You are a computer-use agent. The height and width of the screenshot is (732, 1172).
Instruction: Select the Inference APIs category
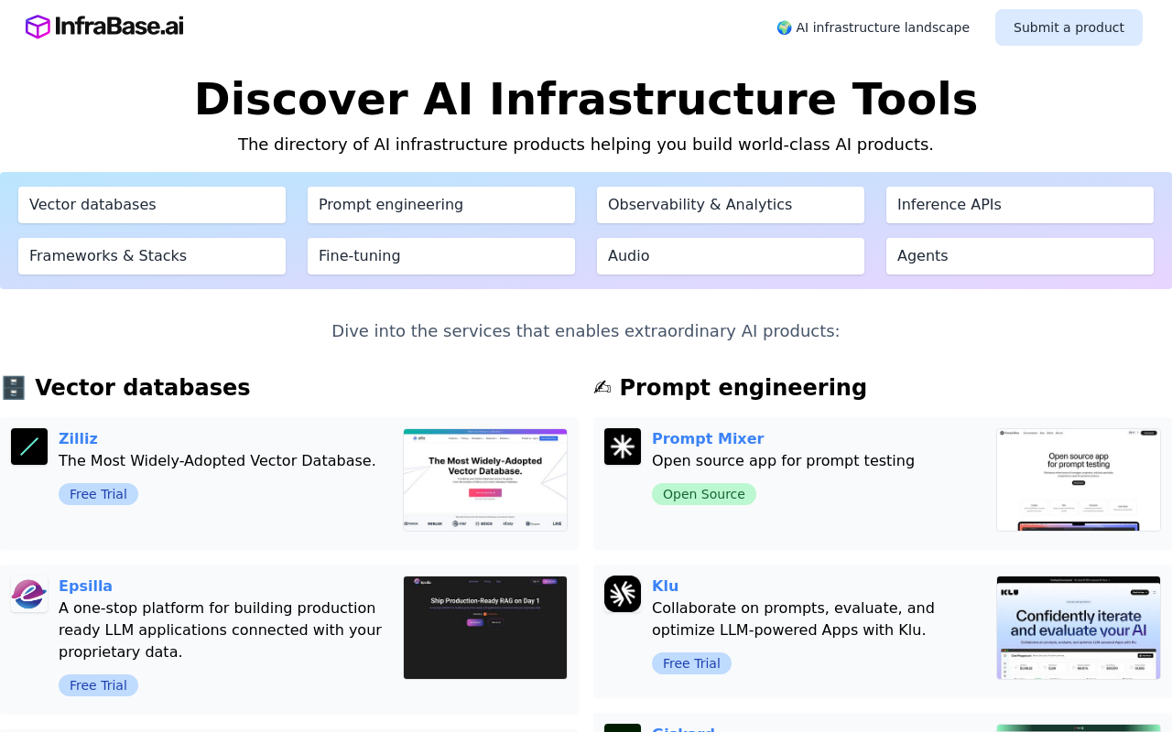(1020, 205)
